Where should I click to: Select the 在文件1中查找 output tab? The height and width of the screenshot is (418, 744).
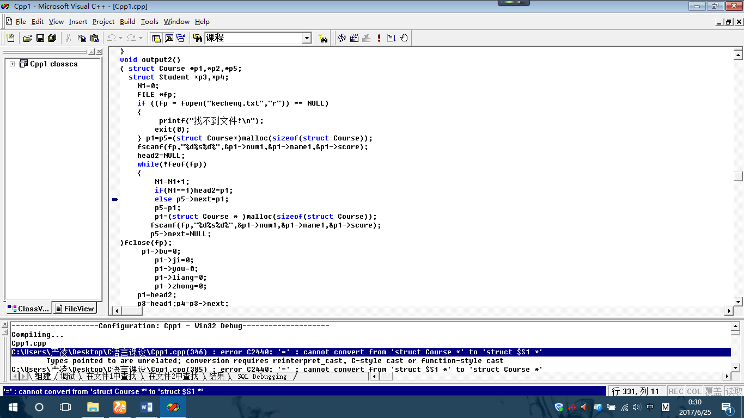point(111,376)
